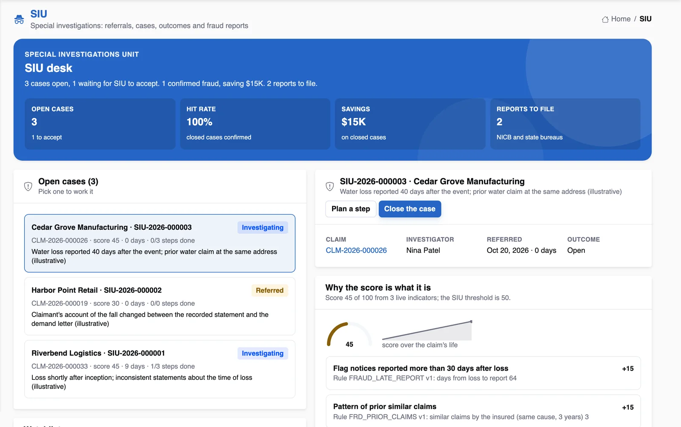Click the '3 cases open' summary sentence
This screenshot has width=681, height=427.
coord(171,84)
